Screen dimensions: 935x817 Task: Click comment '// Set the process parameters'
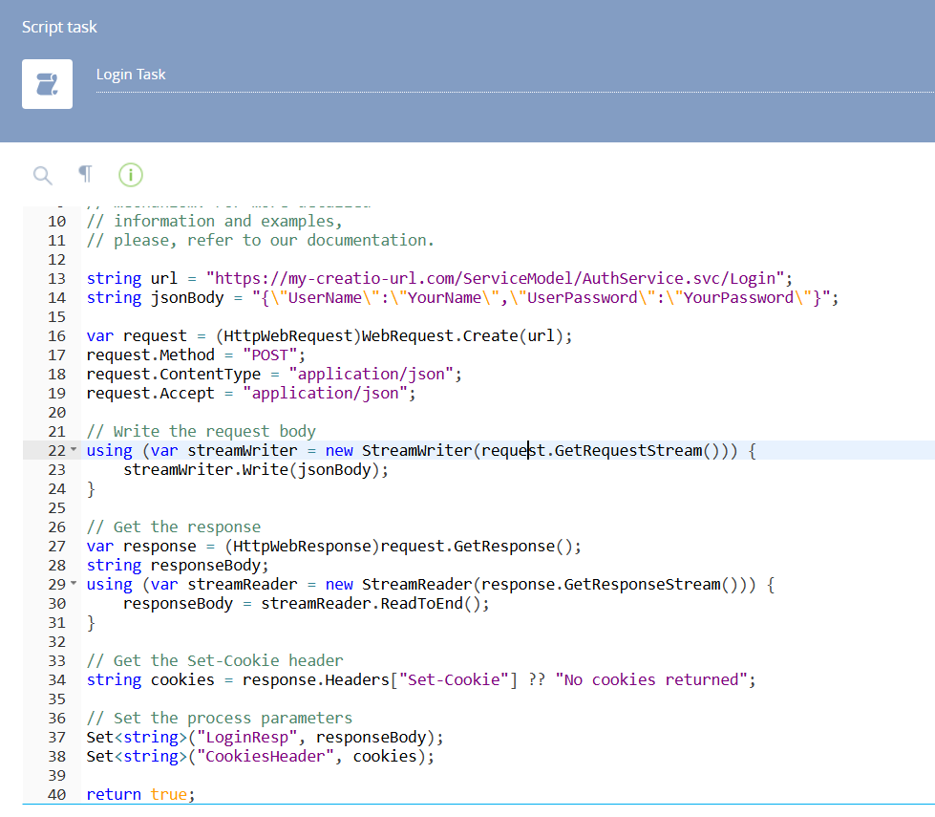[x=220, y=718]
